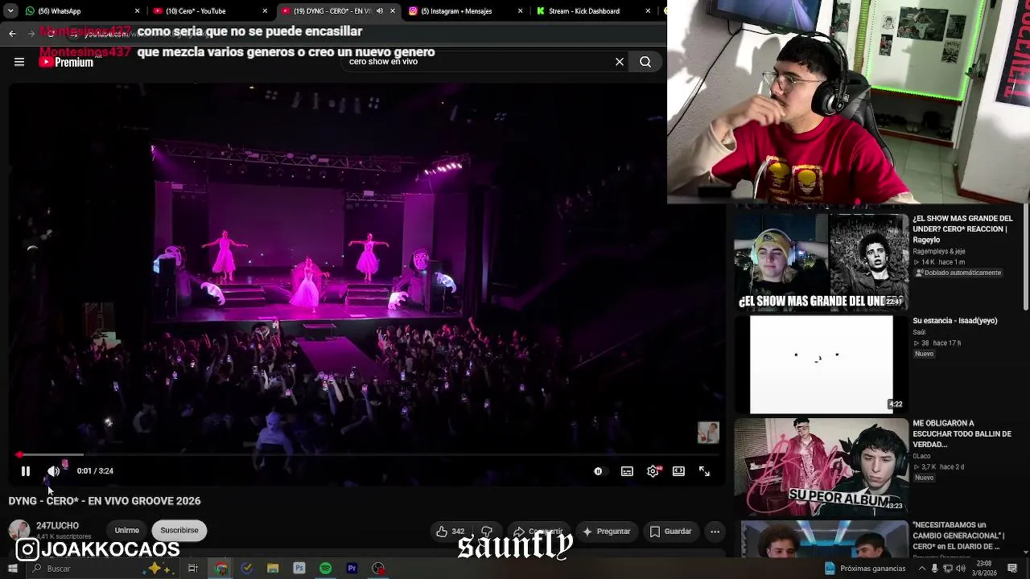Open the system tray volume control

pos(960,569)
